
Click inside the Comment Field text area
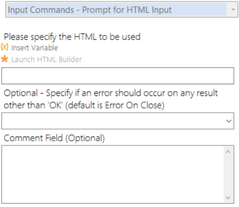(x=113, y=174)
